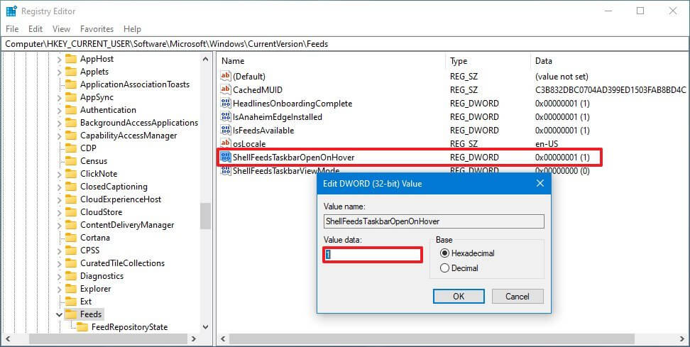The height and width of the screenshot is (347, 690).
Task: Click the tree pane scroll up arrow
Action: (205, 58)
